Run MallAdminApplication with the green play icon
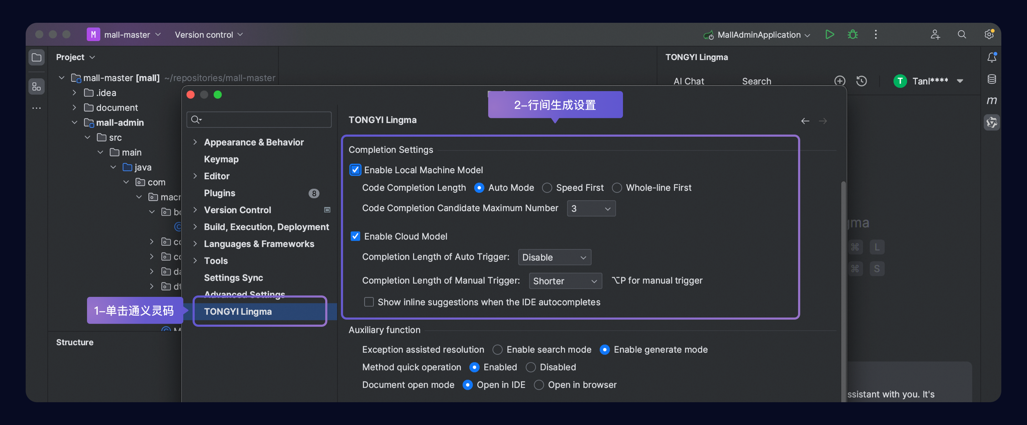This screenshot has height=425, width=1027. click(x=829, y=35)
